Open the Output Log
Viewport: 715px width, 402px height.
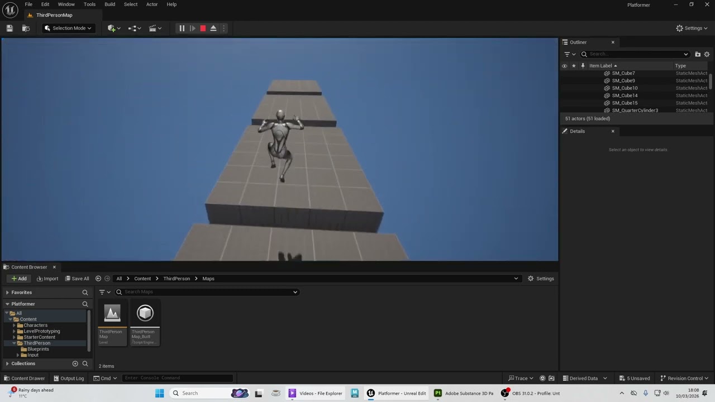[x=69, y=378]
